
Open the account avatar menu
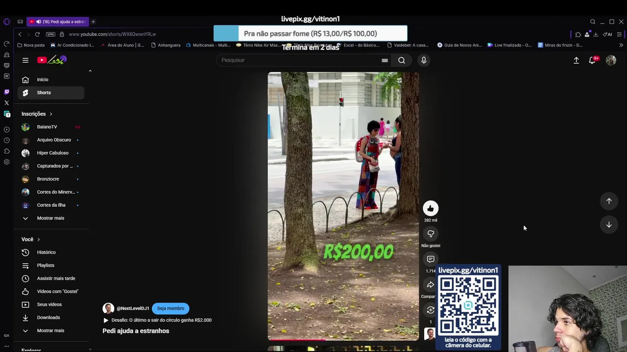(x=611, y=60)
